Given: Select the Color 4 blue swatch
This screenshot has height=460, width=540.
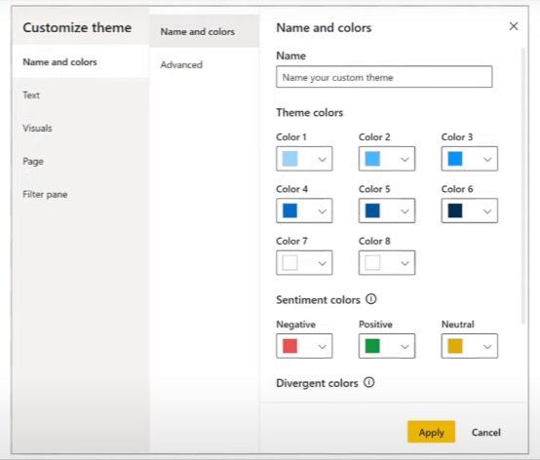Looking at the screenshot, I should tap(289, 211).
